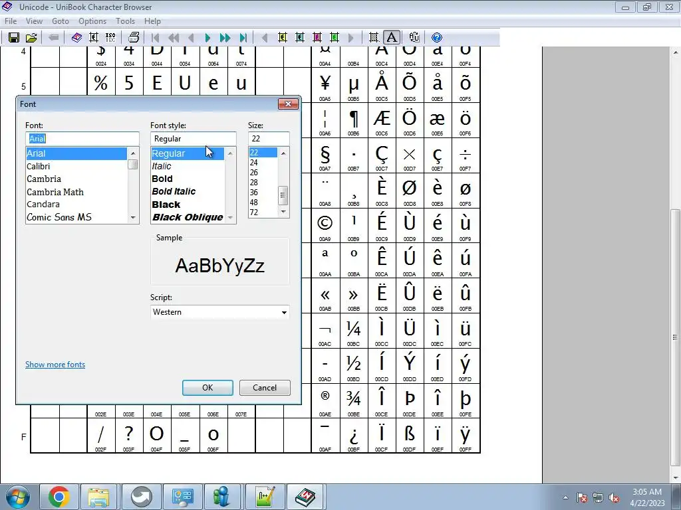Screen dimensions: 681x510
Task: Click Font list scroll down arrow
Action: tap(133, 218)
